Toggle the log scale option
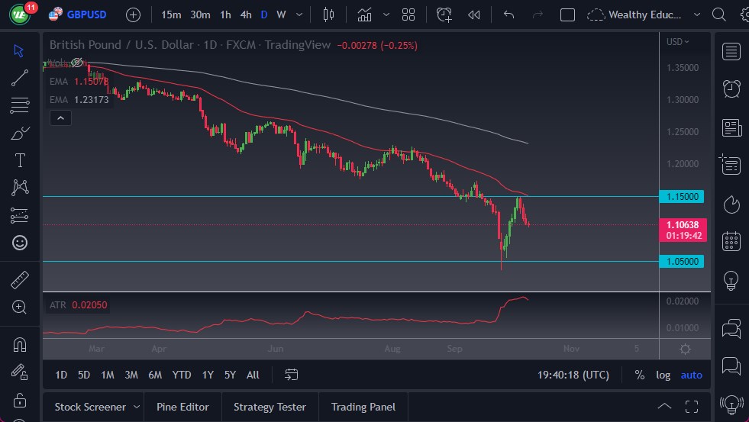The width and height of the screenshot is (749, 422). 663,375
